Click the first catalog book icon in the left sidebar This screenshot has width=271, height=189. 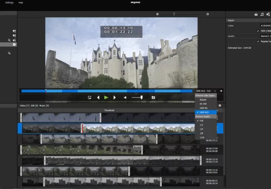tap(14, 31)
